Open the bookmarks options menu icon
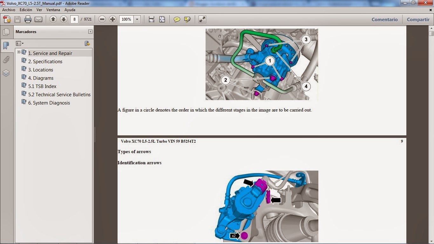 tap(20, 44)
